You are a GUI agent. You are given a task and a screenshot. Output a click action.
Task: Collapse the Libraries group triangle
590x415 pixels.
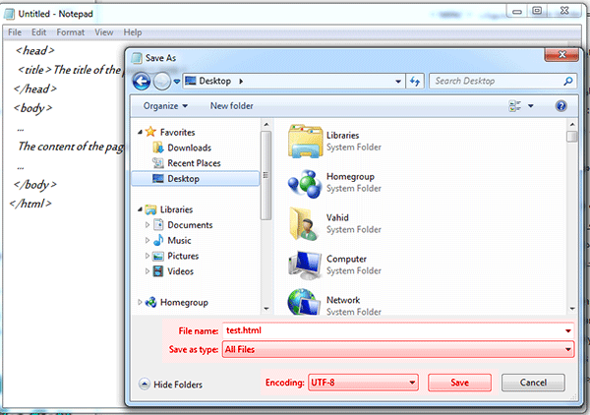[x=140, y=209]
